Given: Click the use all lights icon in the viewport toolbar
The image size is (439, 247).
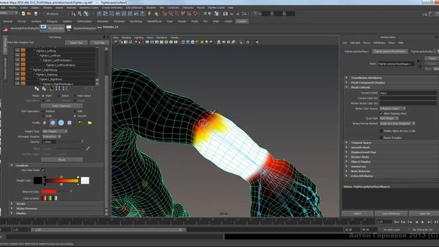Looking at the screenshot, I should 202,42.
